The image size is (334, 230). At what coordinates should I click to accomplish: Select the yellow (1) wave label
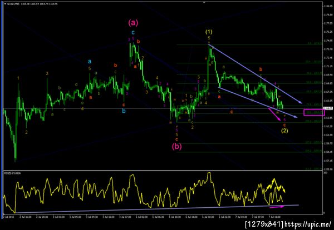click(209, 32)
